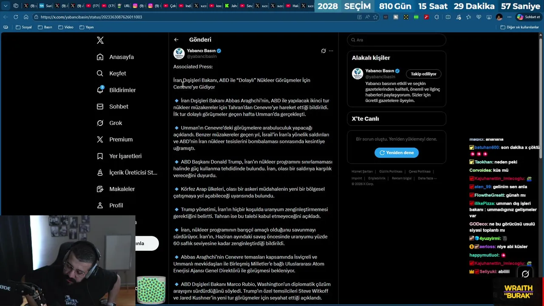Click the Sohbet et Copilot button
This screenshot has height=306, width=544.
coord(529,17)
